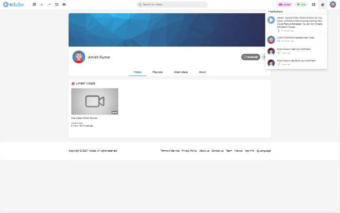Open the About us footer link
The width and height of the screenshot is (340, 213).
(x=204, y=151)
